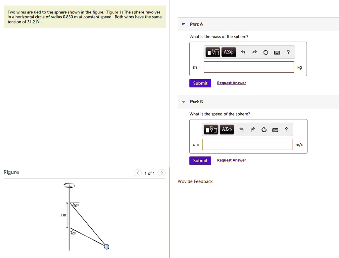Click the next figure arrow
The height and width of the screenshot is (258, 339).
(162, 173)
